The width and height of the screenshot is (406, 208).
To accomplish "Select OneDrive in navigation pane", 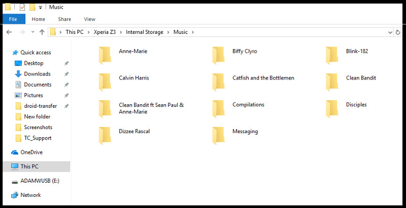I will tap(31, 152).
